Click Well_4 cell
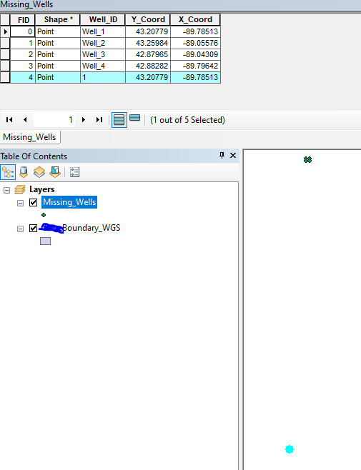The image size is (361, 470). pyautogui.click(x=103, y=66)
